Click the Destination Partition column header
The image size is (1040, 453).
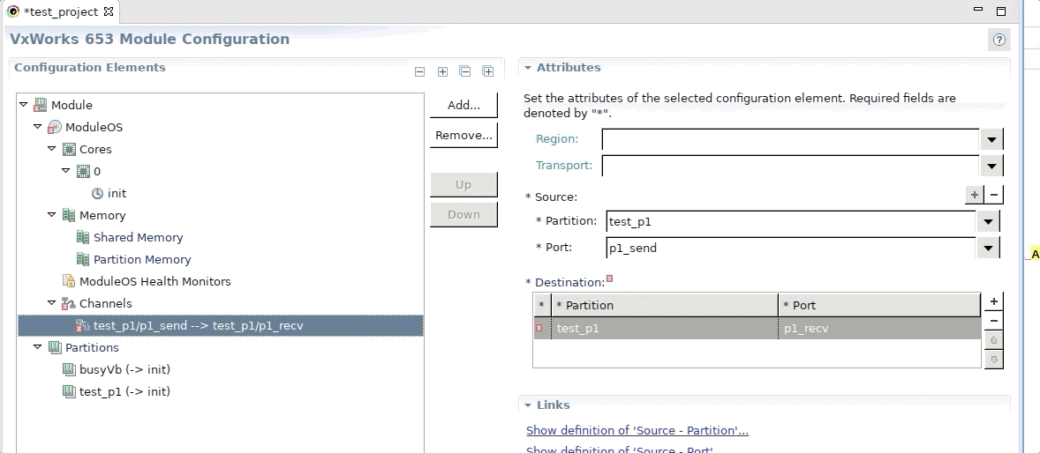click(x=665, y=305)
